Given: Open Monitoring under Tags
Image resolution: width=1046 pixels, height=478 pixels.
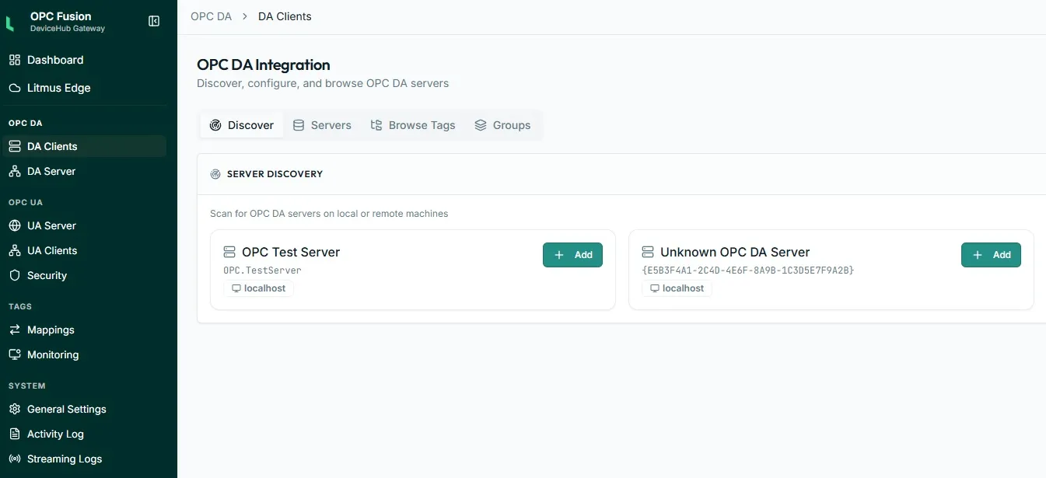Looking at the screenshot, I should 84,354.
